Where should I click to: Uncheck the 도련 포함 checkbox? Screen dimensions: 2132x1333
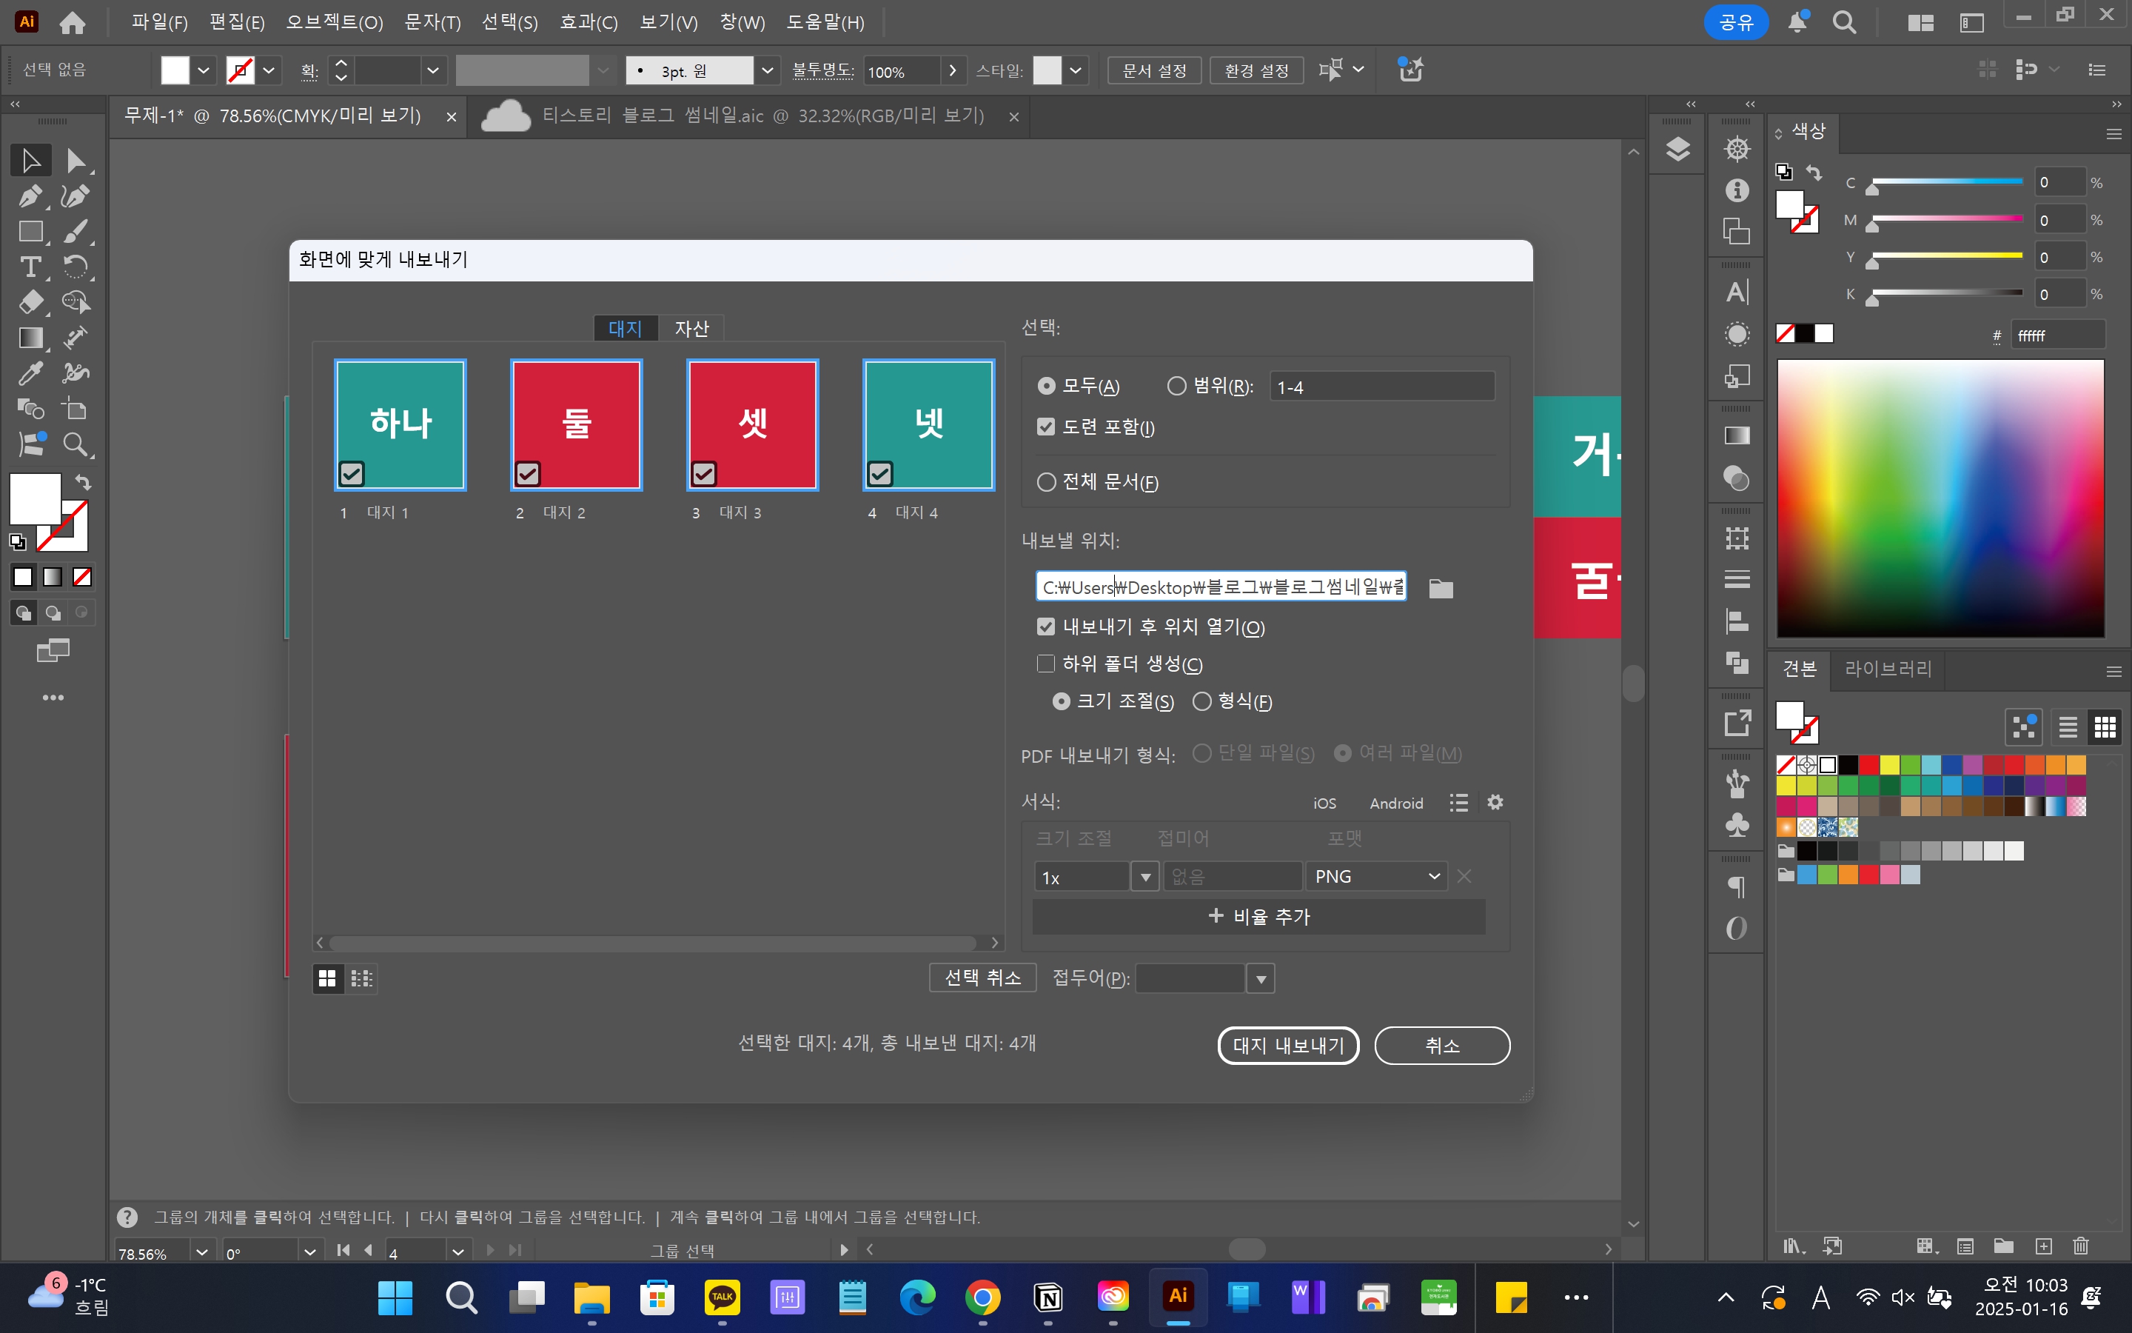tap(1046, 427)
